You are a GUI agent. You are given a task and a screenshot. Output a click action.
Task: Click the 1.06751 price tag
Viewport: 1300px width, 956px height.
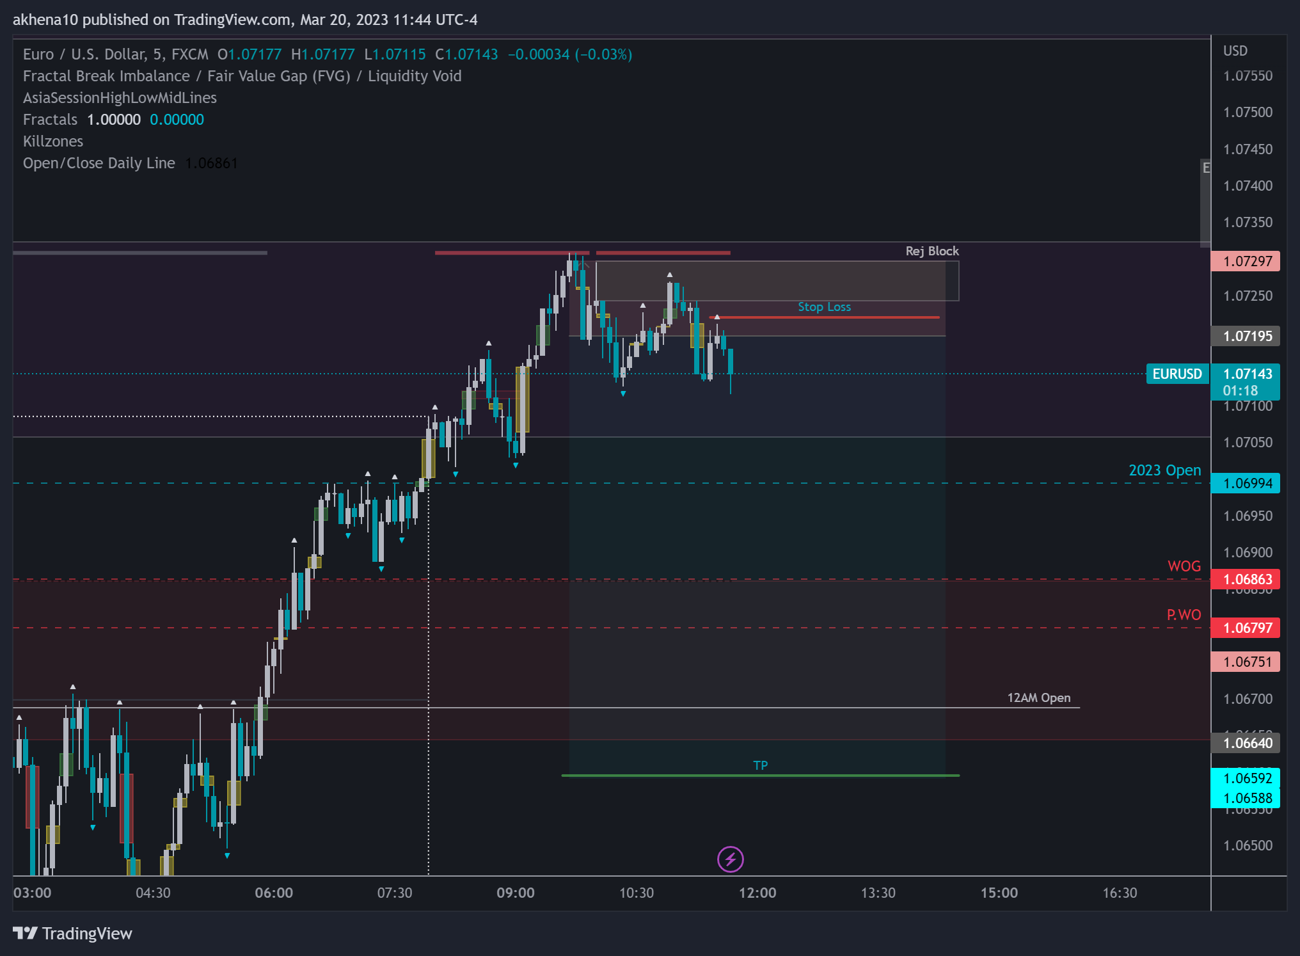(x=1246, y=662)
